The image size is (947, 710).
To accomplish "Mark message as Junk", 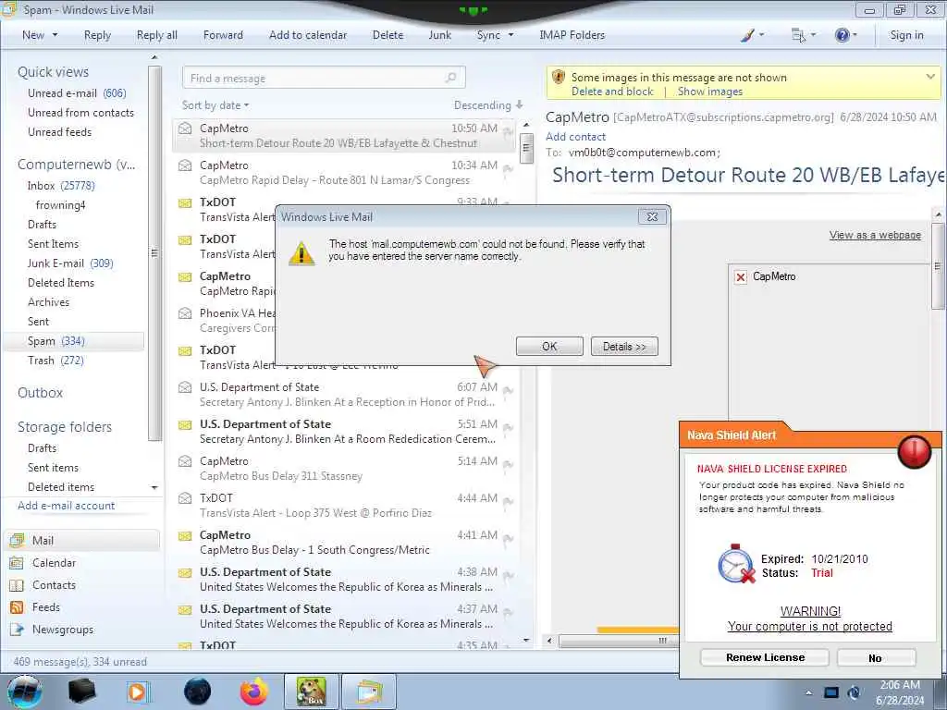I will (439, 35).
